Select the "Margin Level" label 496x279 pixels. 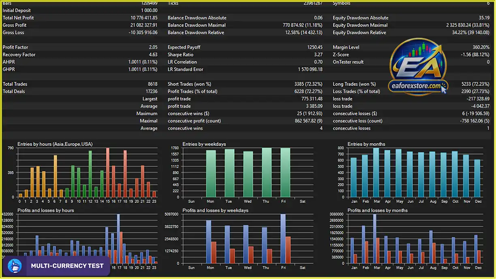click(x=346, y=47)
